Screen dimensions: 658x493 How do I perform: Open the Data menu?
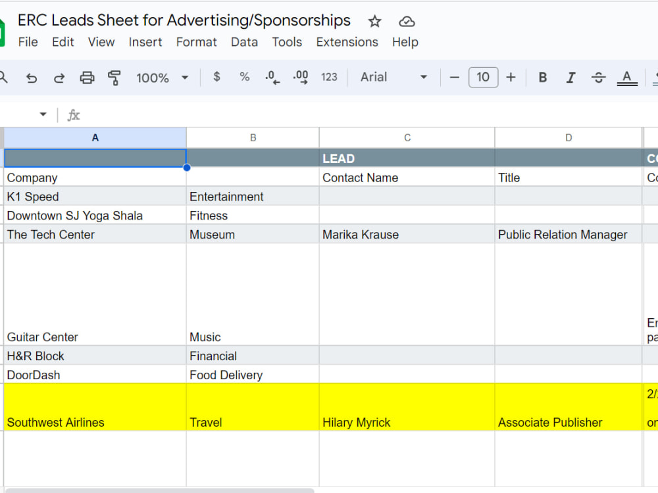[244, 42]
